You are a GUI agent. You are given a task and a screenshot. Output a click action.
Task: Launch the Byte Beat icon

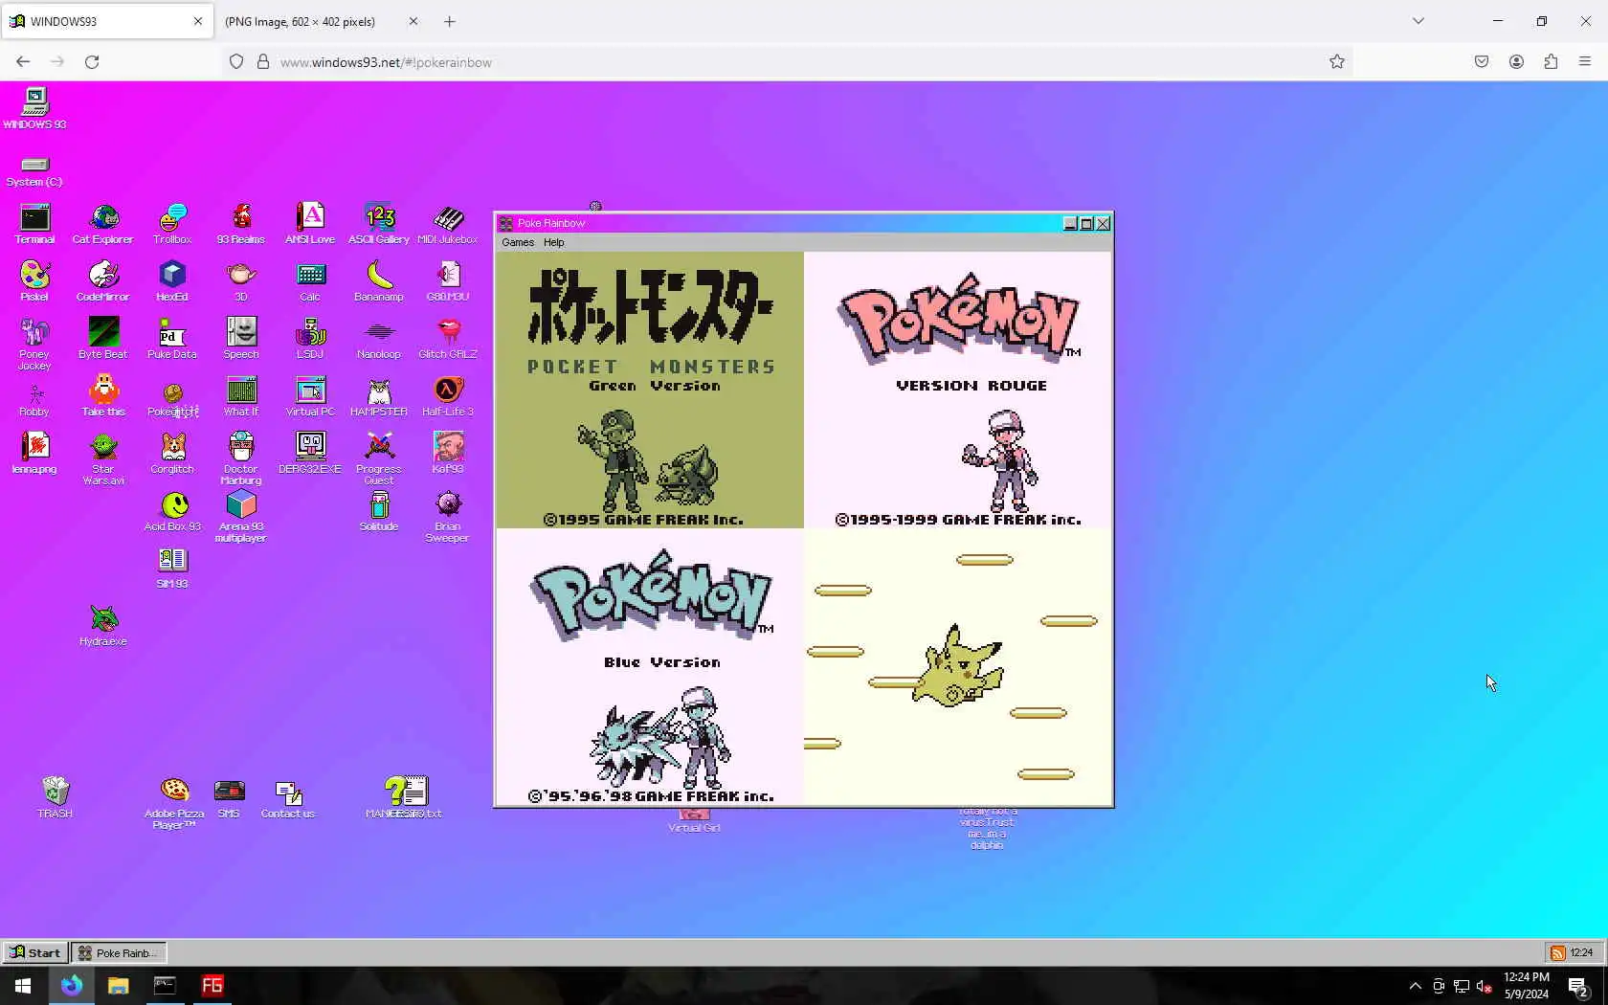coord(103,339)
